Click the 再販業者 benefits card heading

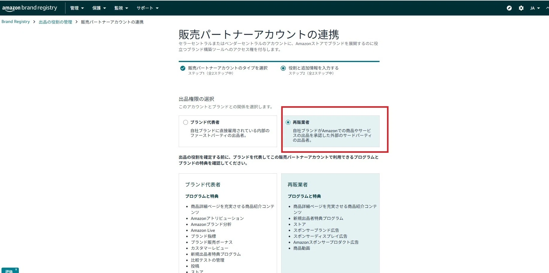point(298,185)
